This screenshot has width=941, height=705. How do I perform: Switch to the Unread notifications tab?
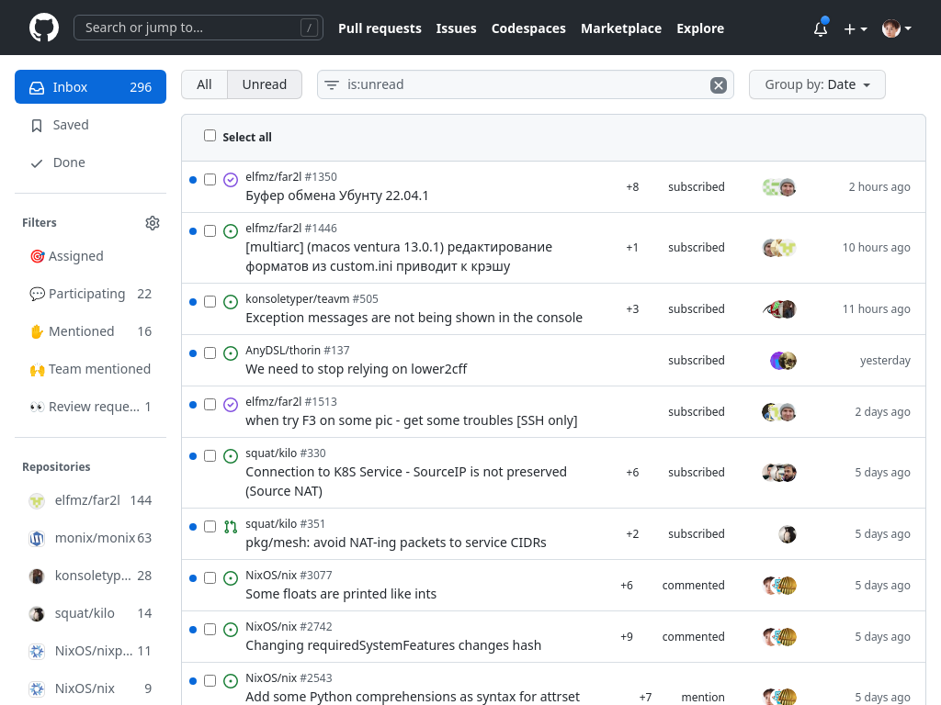coord(265,84)
